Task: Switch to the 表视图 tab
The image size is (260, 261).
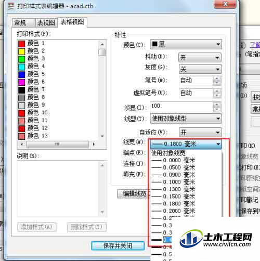Action: coord(46,23)
